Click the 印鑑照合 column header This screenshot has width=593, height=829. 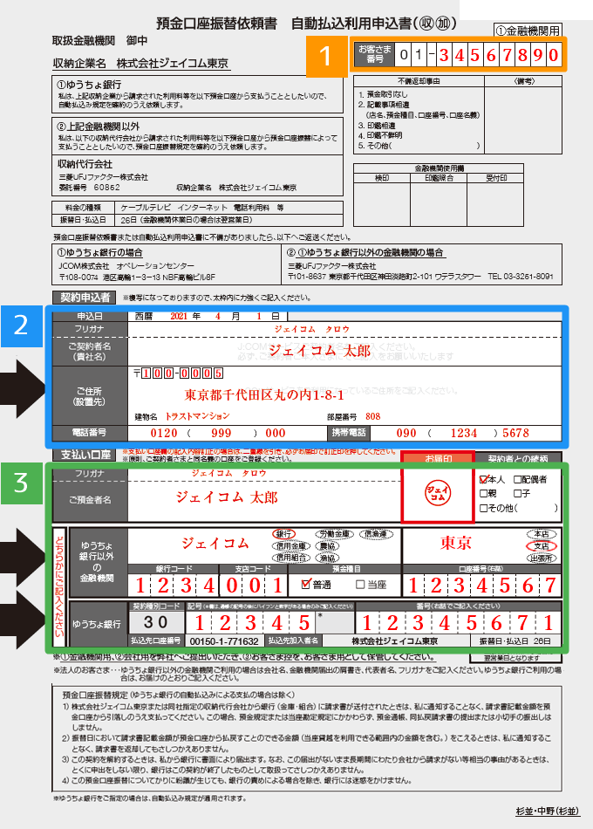point(439,178)
